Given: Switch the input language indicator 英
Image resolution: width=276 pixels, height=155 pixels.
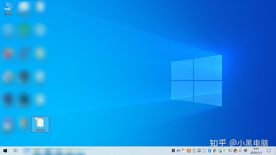Looking at the screenshot, I should 246,151.
